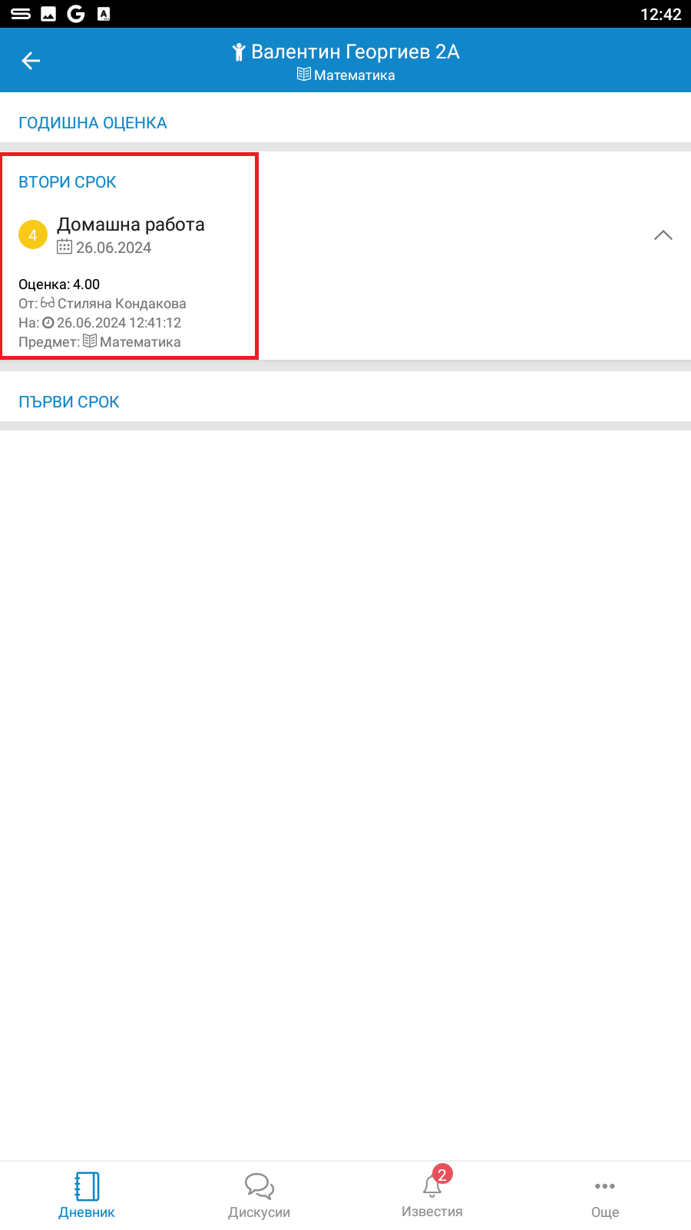
Task: Click the book icon in the Предмет row
Action: point(90,341)
